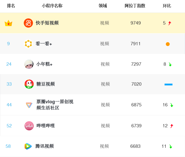Viewport: 185px width, 157px height.
Task: Click 视频 category in 哔哩哔哩 row
Action: tap(105, 126)
